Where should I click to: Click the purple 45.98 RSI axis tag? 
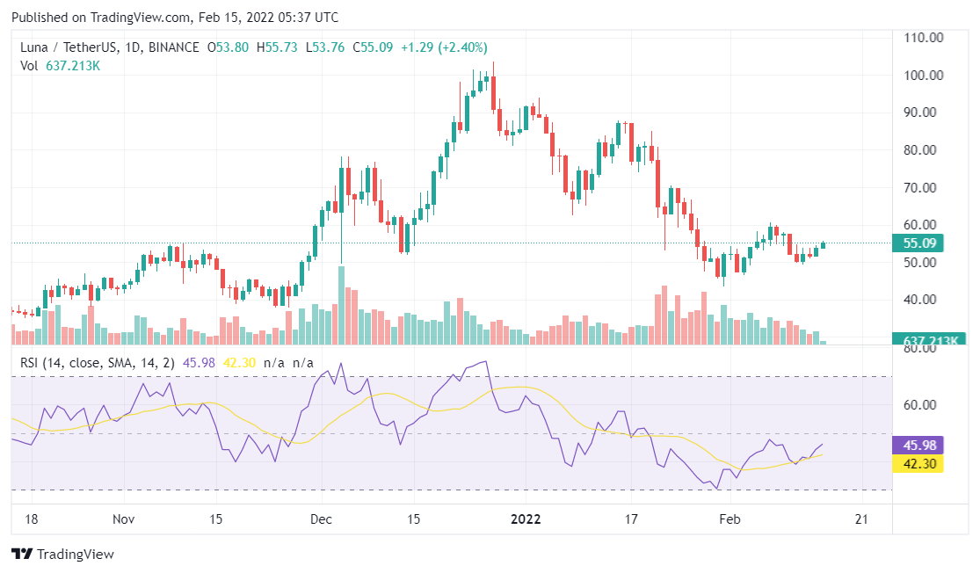pyautogui.click(x=917, y=446)
